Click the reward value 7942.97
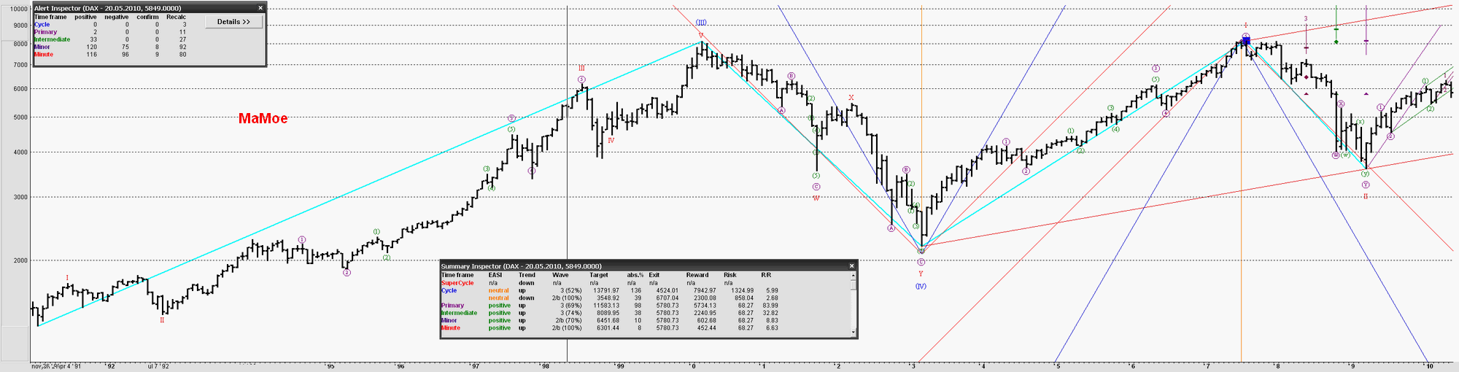This screenshot has height=372, width=1459. (705, 290)
